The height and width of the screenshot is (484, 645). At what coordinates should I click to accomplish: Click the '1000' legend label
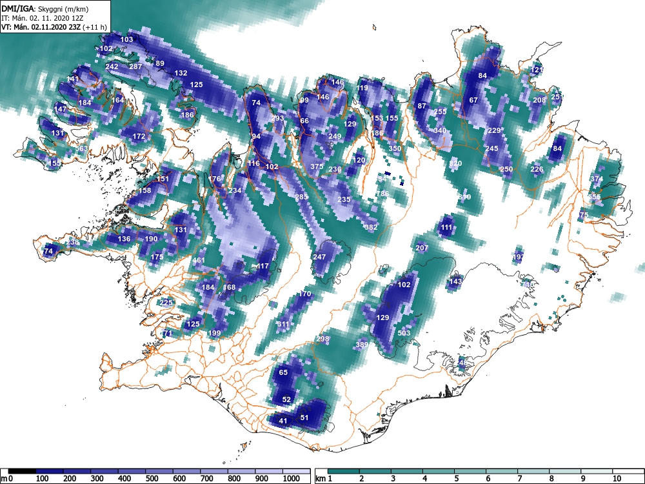(x=292, y=479)
